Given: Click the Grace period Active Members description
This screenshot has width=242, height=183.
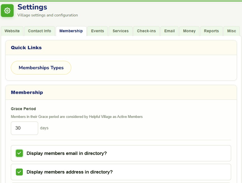Looking at the screenshot, I should [x=77, y=117].
